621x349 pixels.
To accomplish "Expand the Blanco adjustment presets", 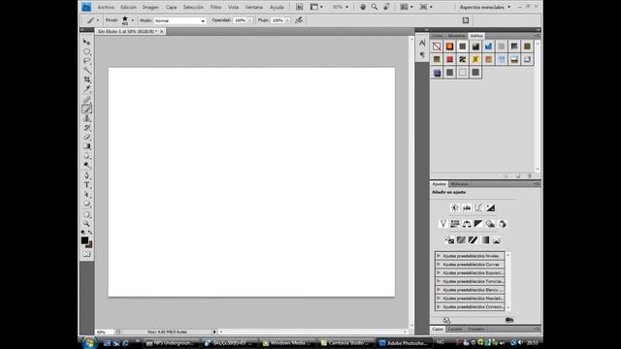I will point(439,290).
